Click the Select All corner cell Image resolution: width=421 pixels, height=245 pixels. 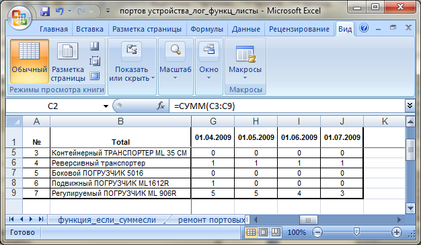point(14,121)
